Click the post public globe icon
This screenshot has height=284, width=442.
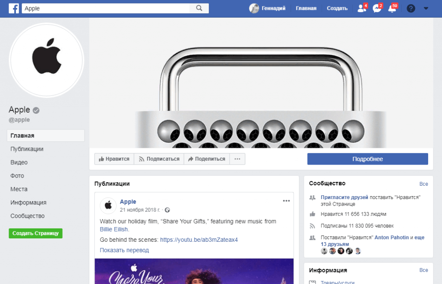[167, 210]
